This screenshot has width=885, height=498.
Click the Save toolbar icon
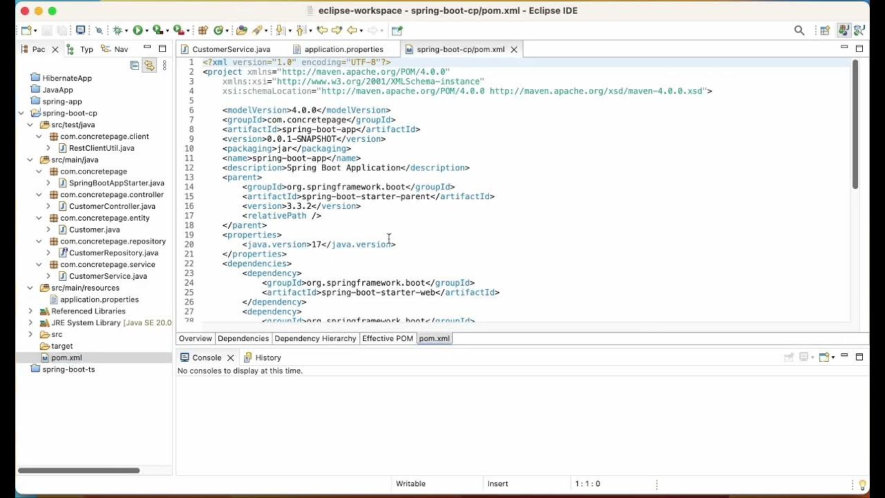(47, 30)
